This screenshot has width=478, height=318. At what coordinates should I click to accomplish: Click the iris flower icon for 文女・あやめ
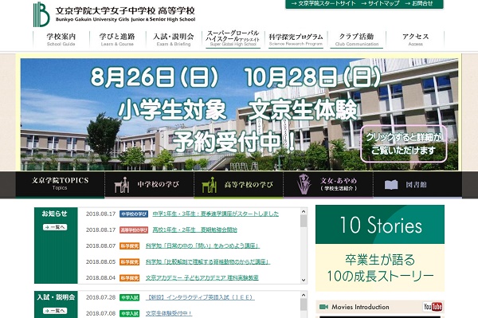click(x=304, y=184)
